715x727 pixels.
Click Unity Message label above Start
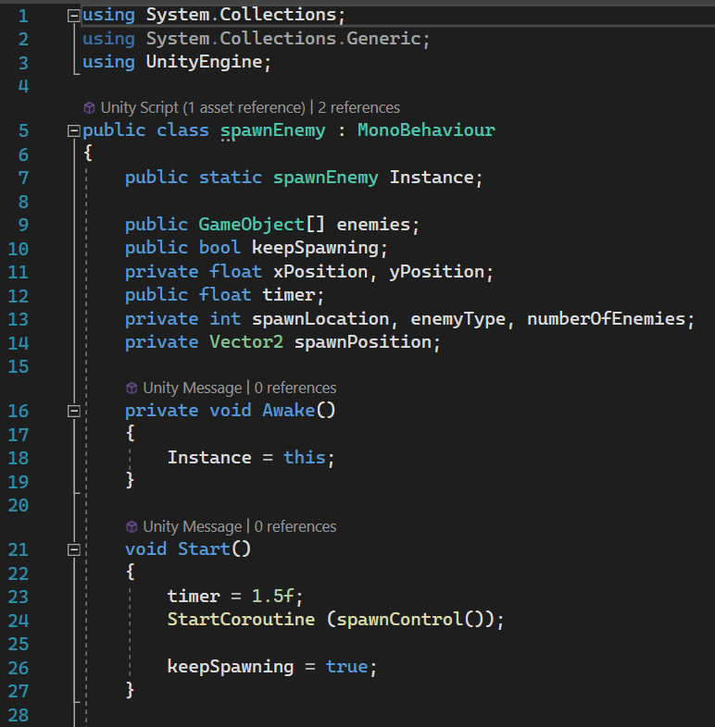[x=193, y=527]
